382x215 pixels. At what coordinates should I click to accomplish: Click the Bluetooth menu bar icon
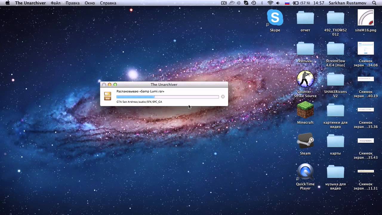pos(262,3)
